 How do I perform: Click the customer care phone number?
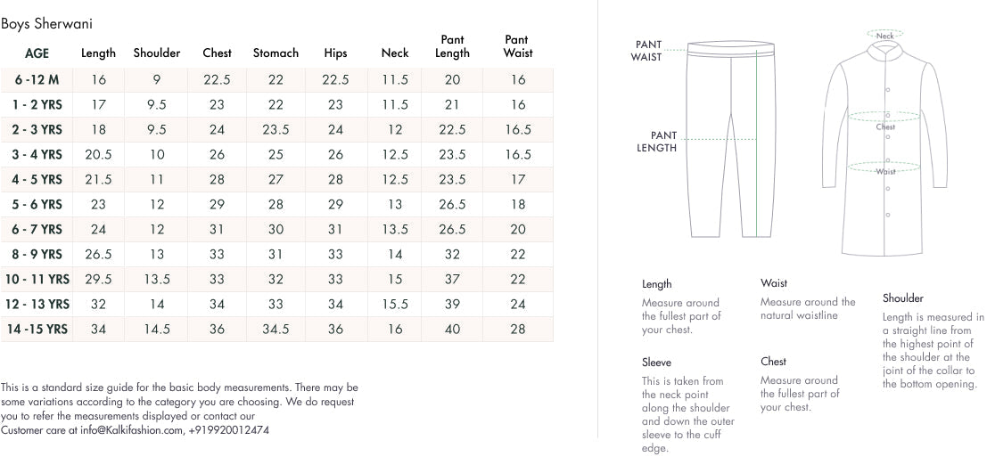click(x=229, y=429)
